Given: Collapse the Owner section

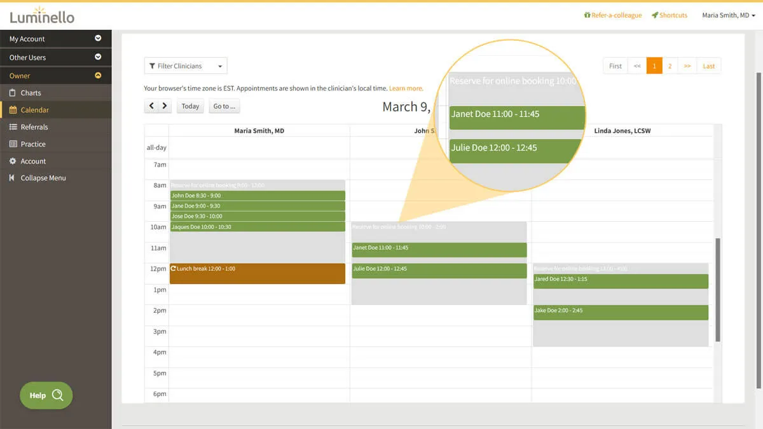Looking at the screenshot, I should [99, 75].
